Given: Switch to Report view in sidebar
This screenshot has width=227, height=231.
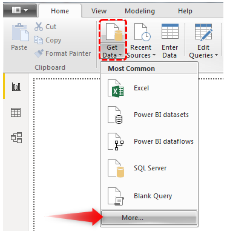Looking at the screenshot, I should click(16, 87).
